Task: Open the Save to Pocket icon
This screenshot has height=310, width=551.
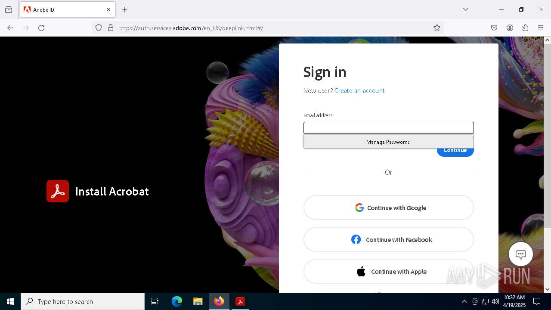Action: pos(494,28)
